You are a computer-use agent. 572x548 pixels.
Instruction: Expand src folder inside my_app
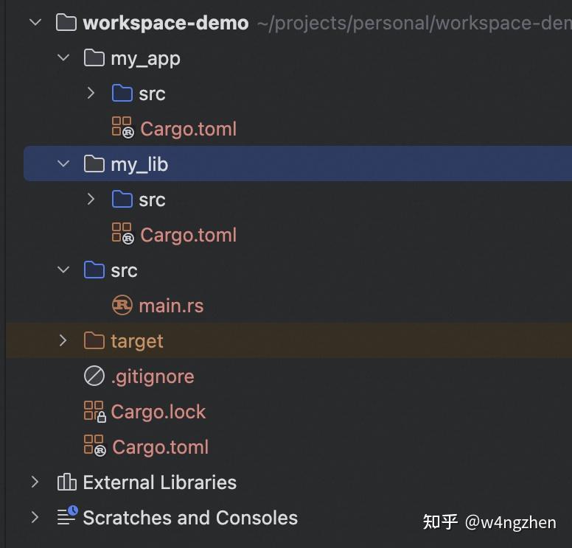point(91,93)
